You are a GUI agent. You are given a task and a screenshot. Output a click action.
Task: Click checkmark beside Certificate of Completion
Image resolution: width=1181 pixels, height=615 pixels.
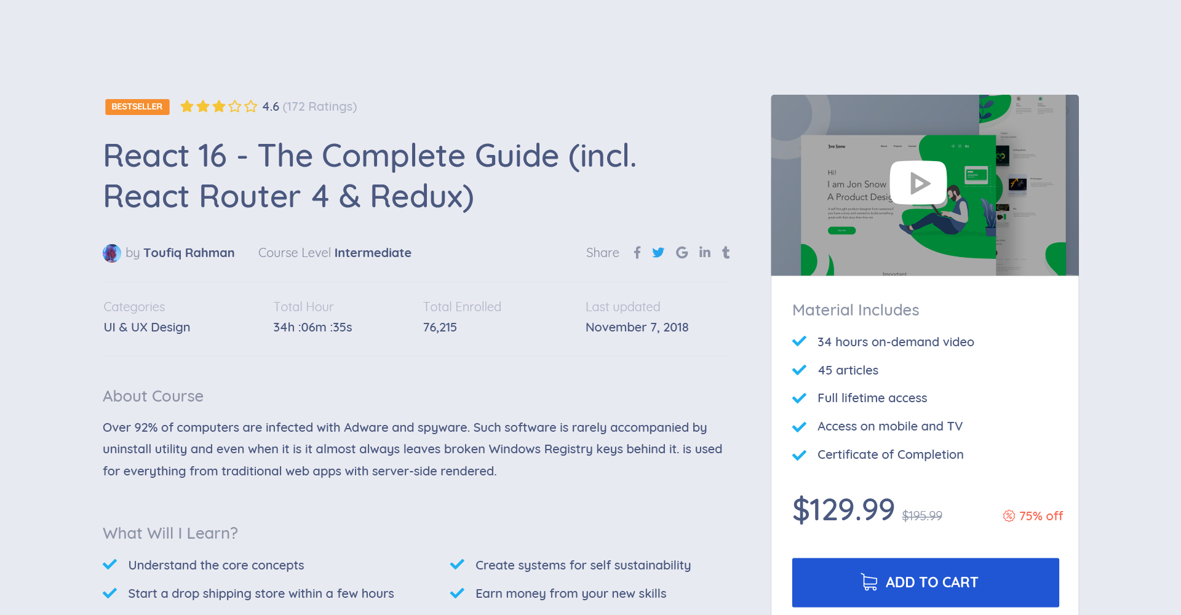[799, 454]
